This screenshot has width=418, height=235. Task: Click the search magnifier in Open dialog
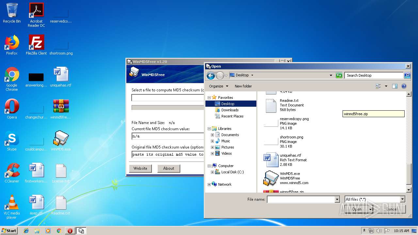[x=407, y=75]
